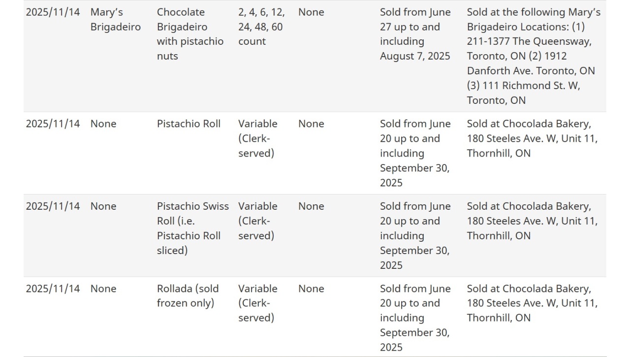Image resolution: width=630 pixels, height=357 pixels.
Task: Click the Pistachio Roll product name
Action: [x=189, y=124]
